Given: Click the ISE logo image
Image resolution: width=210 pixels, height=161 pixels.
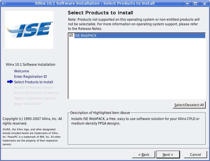Looking at the screenshot, I should (29, 30).
